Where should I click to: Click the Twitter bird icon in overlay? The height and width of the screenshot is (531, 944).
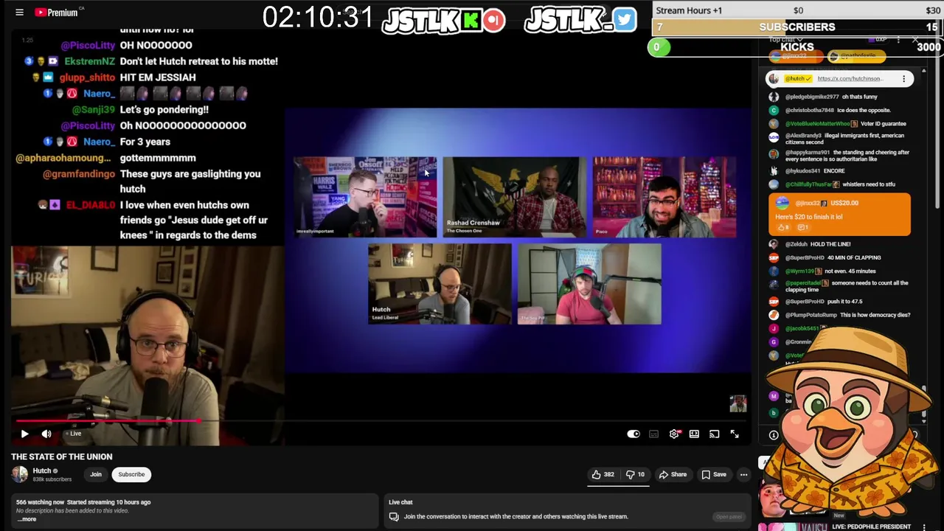624,21
